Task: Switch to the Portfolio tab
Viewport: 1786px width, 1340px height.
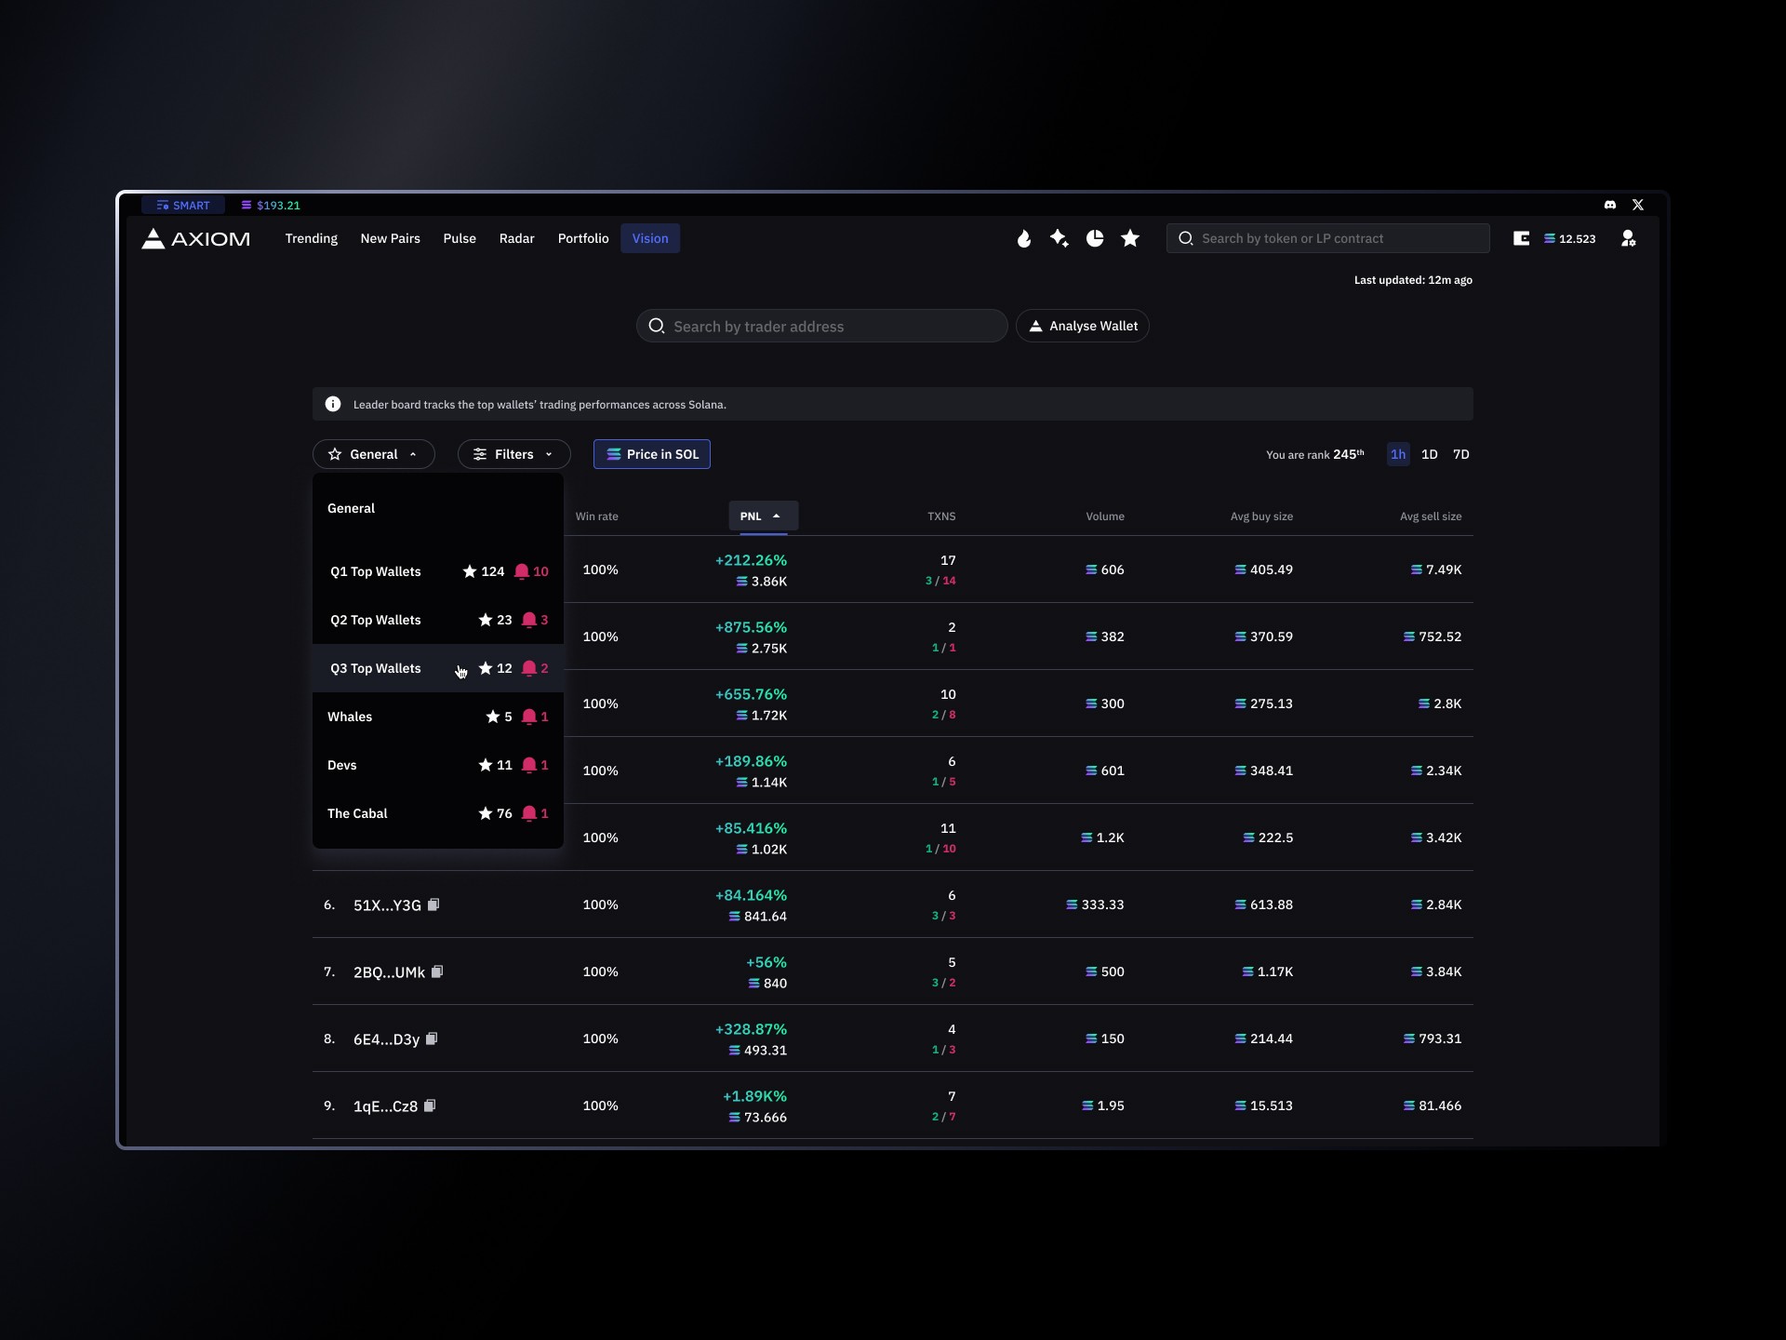Action: 582,238
